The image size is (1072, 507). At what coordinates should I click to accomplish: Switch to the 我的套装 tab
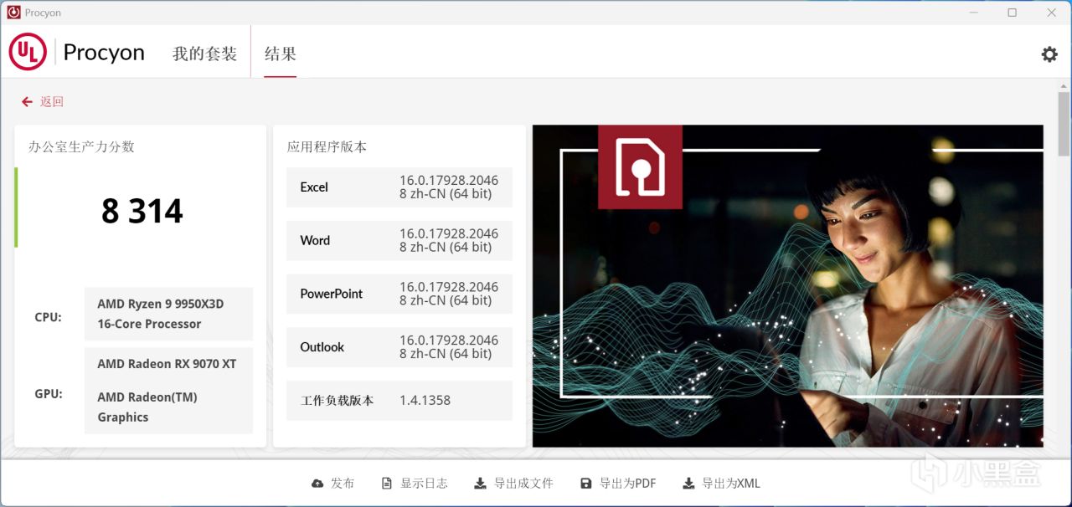[204, 54]
